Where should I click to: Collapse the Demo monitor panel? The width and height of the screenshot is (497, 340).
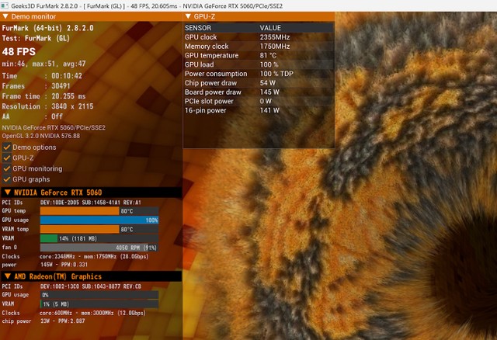(5, 16)
